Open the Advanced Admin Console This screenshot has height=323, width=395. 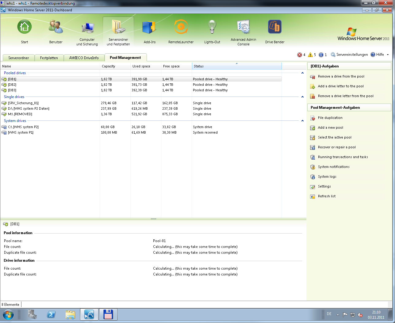244,27
